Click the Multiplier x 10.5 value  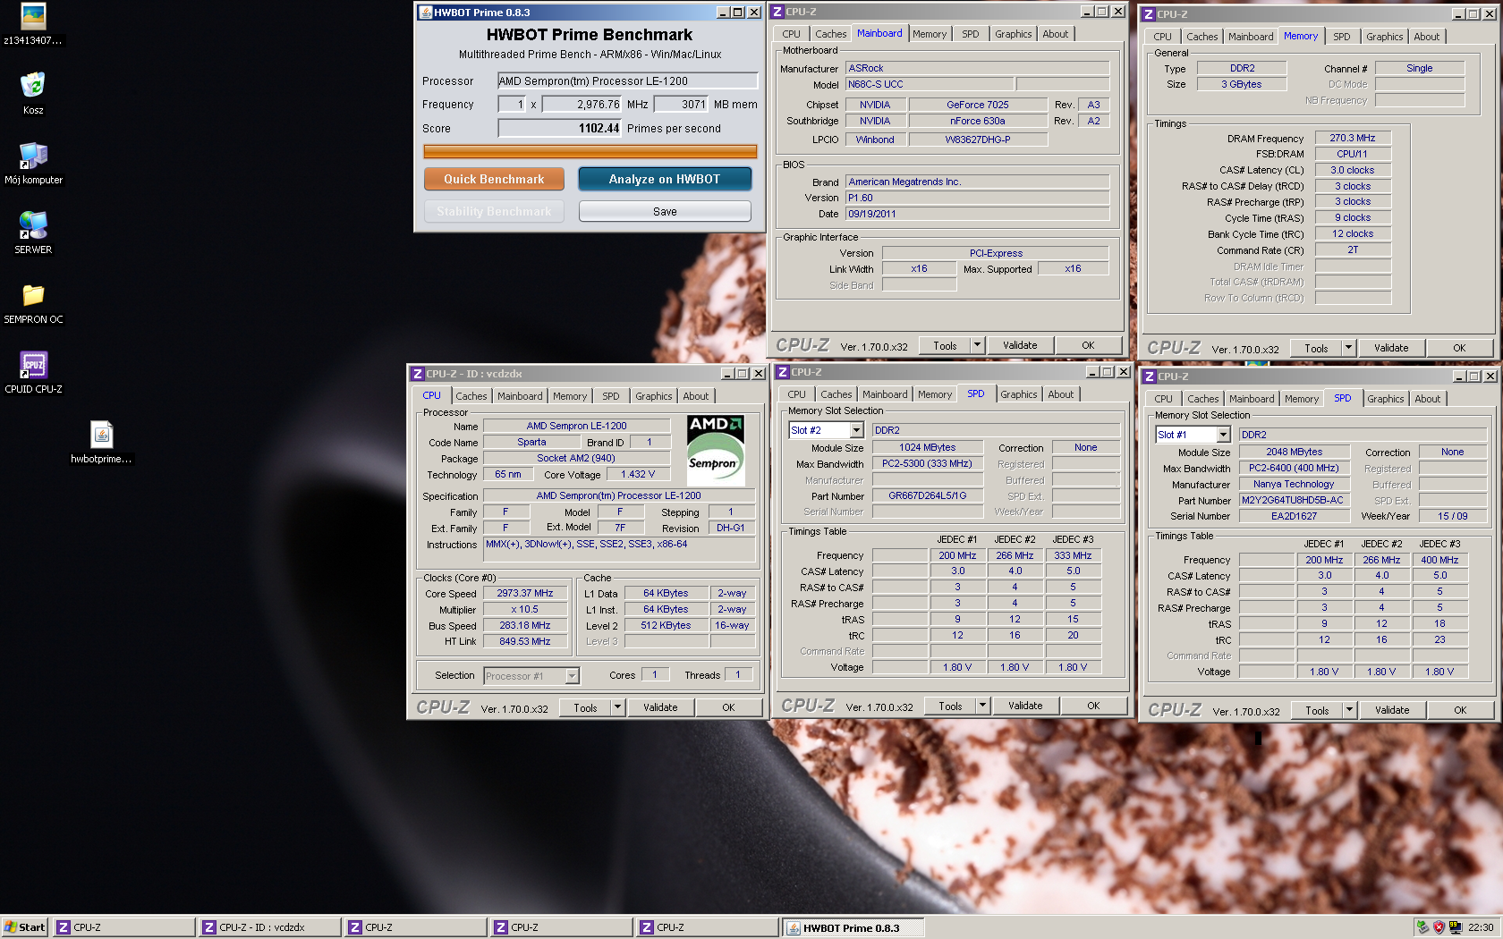(x=525, y=609)
